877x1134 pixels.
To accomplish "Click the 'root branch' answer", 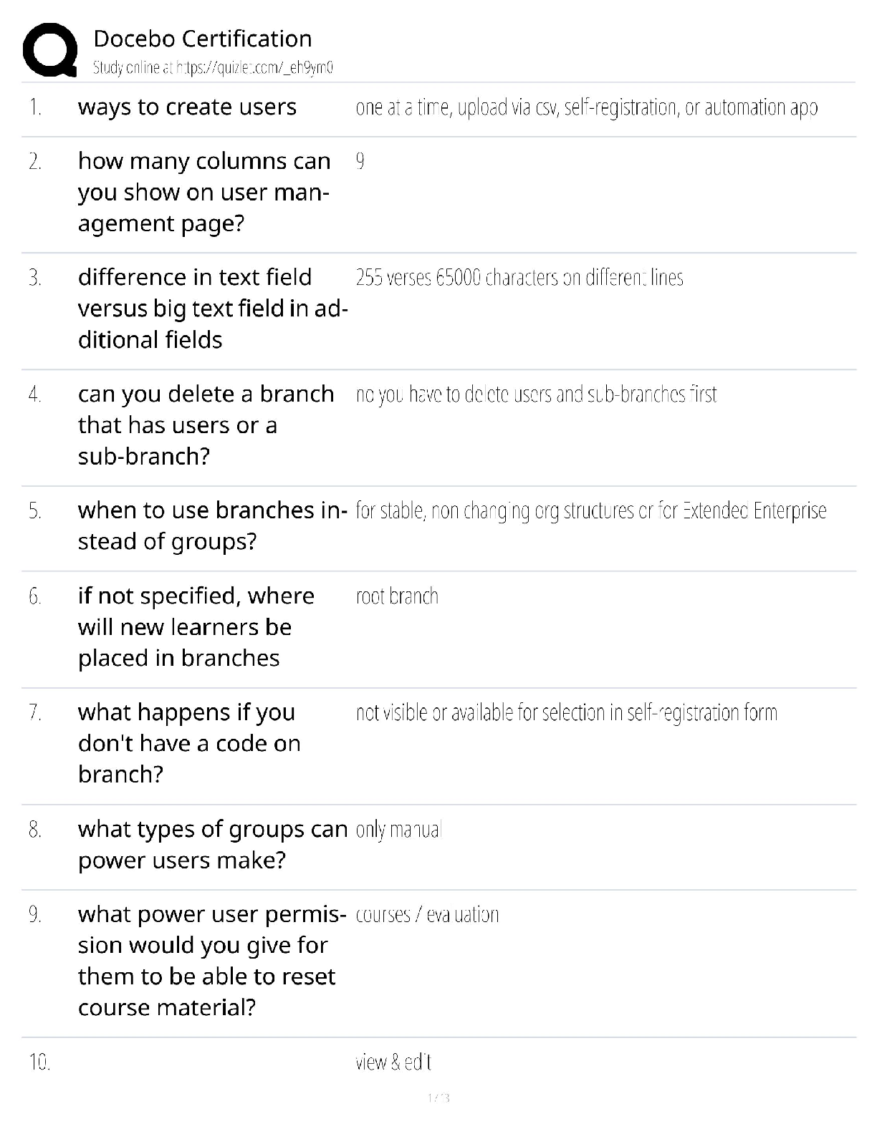I will point(397,596).
